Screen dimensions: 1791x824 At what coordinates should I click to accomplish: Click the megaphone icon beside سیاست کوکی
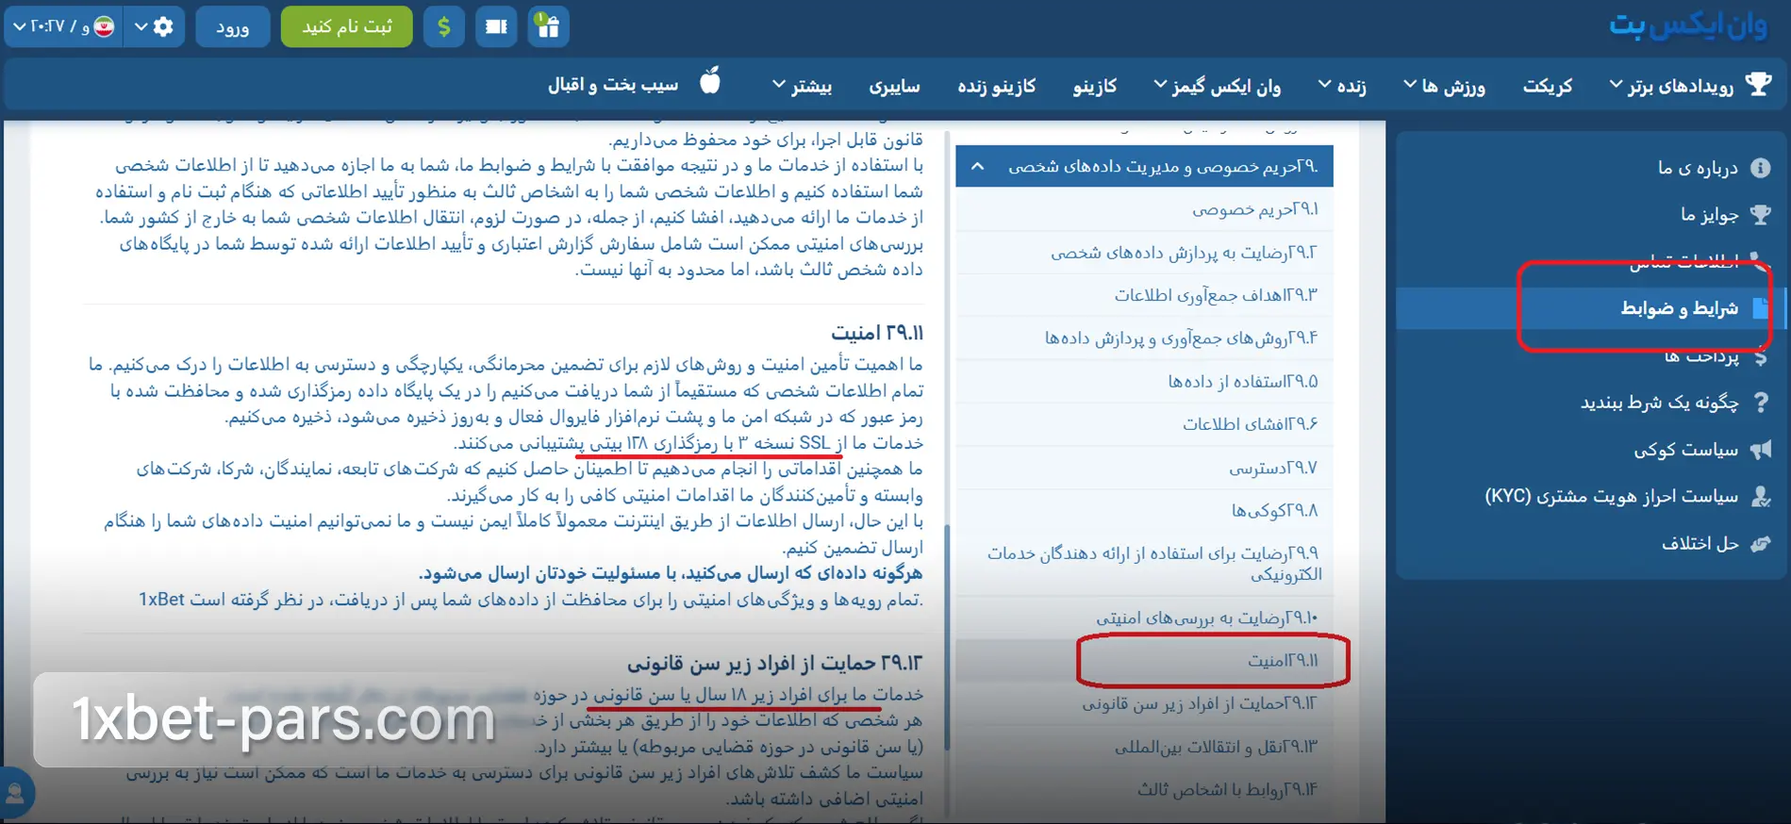[x=1760, y=450]
